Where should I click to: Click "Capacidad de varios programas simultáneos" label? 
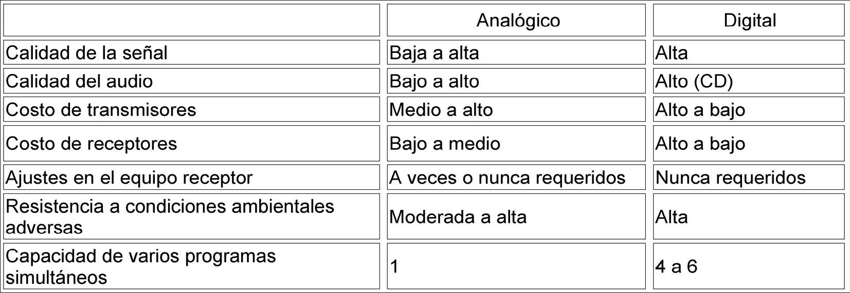pos(140,266)
